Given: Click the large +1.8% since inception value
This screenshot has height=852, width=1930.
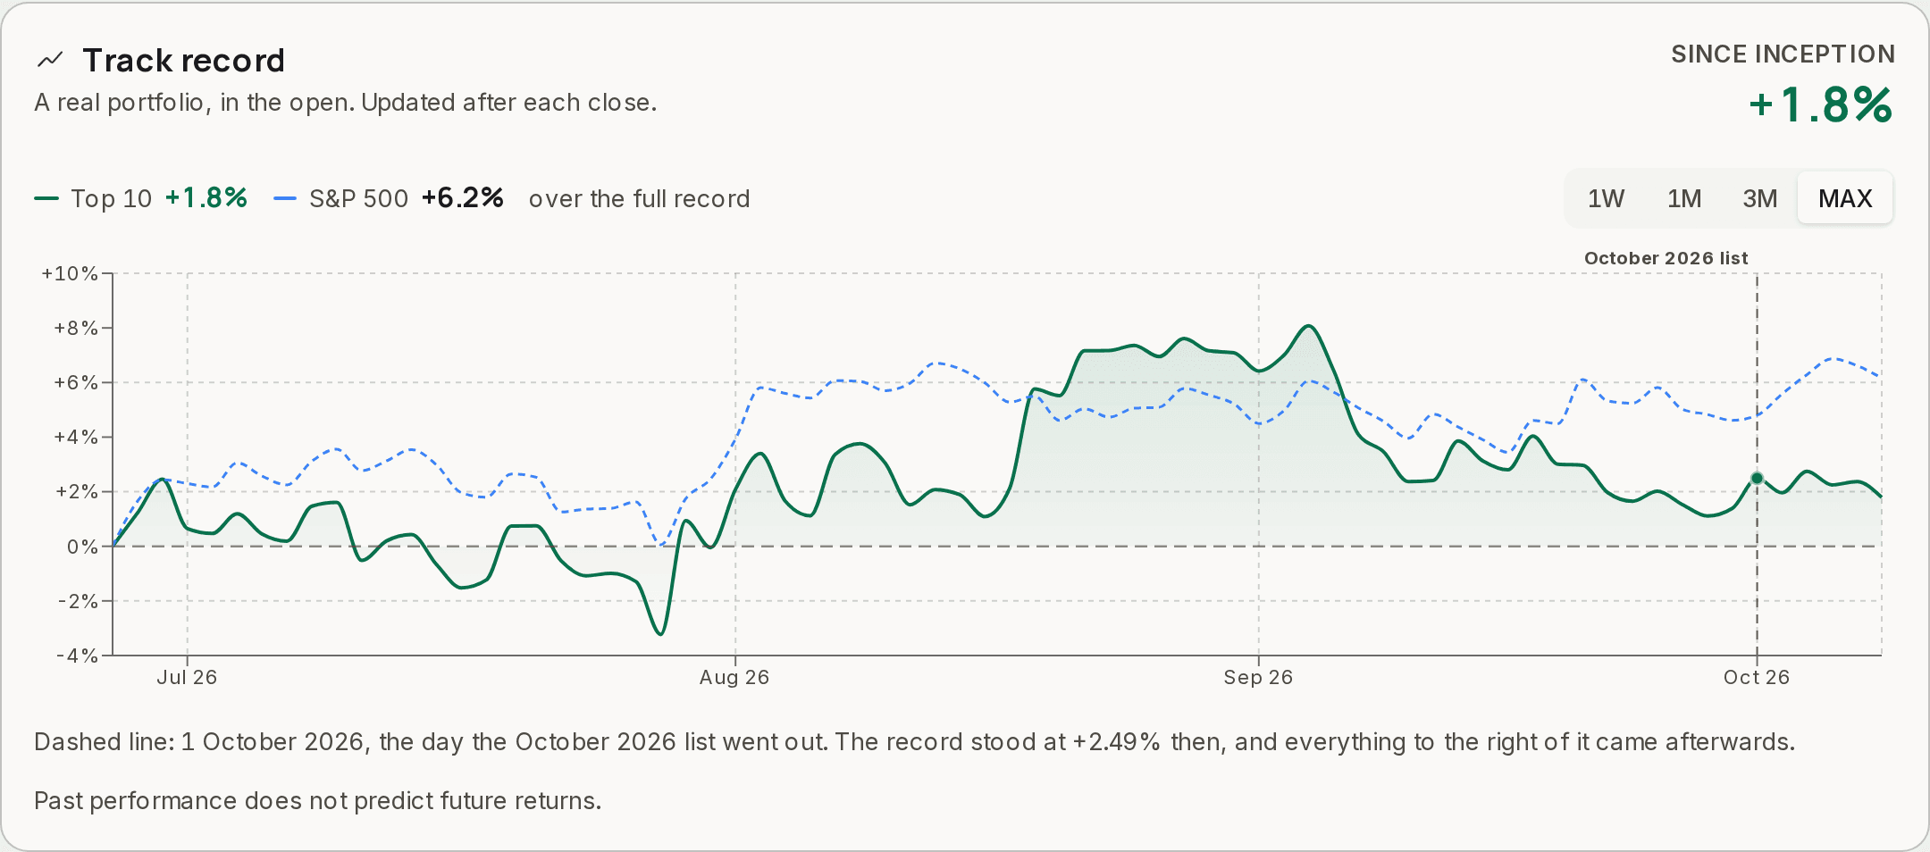Looking at the screenshot, I should (1820, 104).
